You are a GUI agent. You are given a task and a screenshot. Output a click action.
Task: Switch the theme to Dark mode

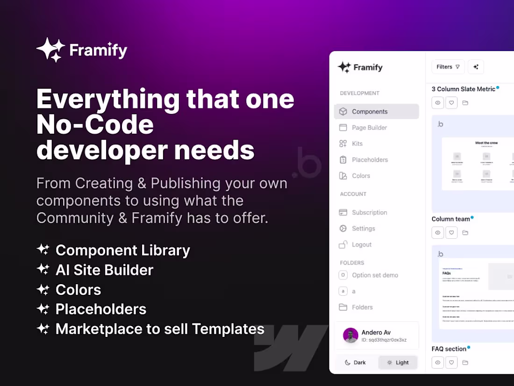coord(356,362)
